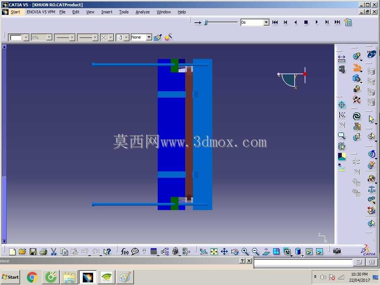Image resolution: width=380 pixels, height=285 pixels.
Task: Step backward one frame
Action: (x=285, y=22)
